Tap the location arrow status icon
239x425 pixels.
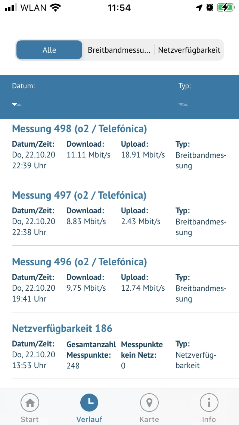pyautogui.click(x=200, y=7)
